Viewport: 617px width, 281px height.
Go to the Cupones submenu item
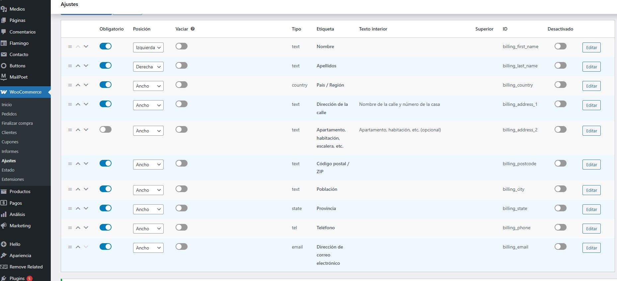coord(10,142)
